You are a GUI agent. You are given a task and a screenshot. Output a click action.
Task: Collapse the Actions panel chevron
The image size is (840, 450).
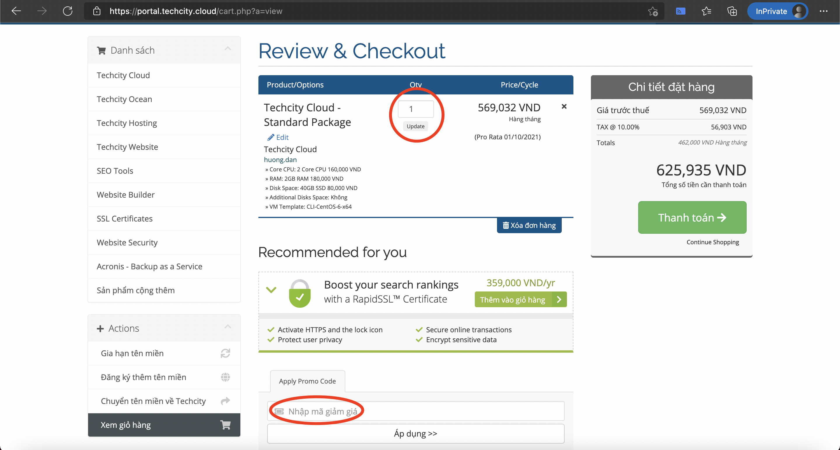228,326
